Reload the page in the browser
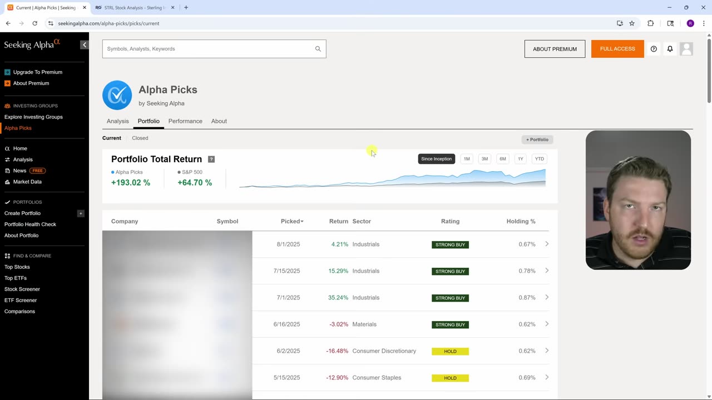Screen dimensions: 712x400 34,23
